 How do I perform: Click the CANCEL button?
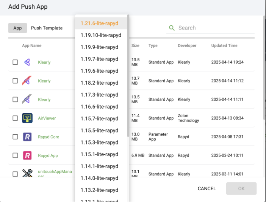click(x=207, y=189)
